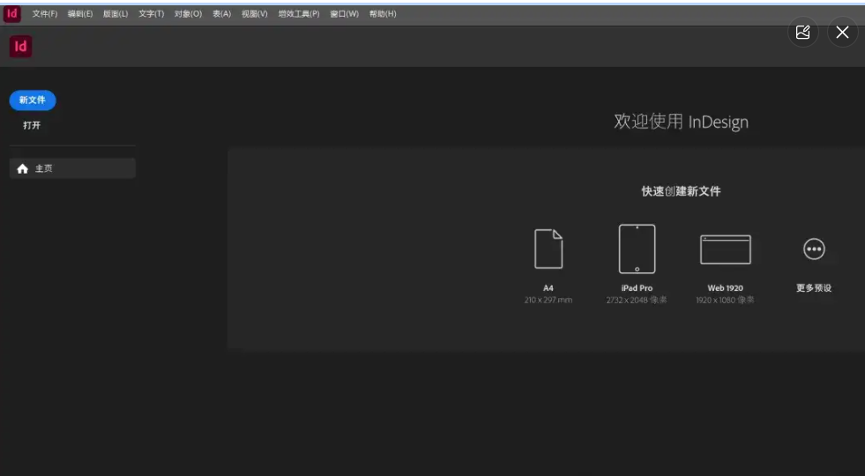Click the 打开 button
The width and height of the screenshot is (865, 476).
pos(32,125)
